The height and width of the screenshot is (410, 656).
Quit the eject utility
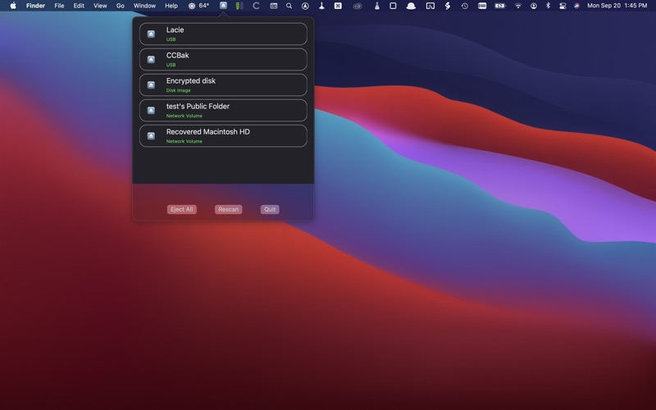270,209
